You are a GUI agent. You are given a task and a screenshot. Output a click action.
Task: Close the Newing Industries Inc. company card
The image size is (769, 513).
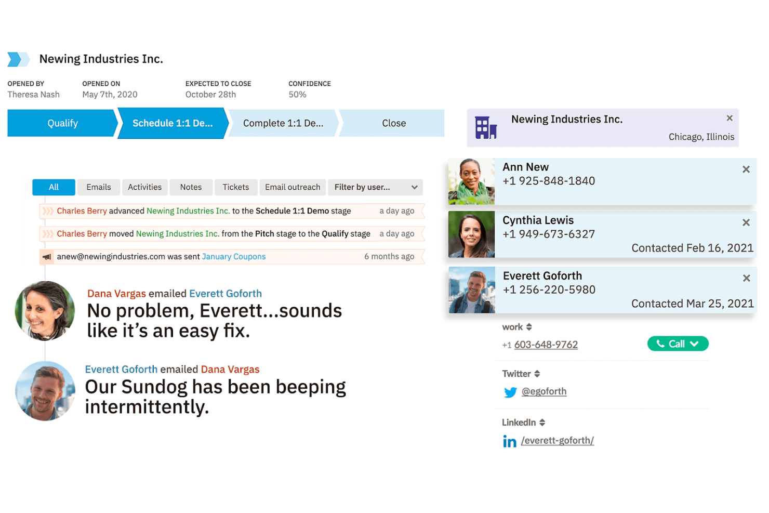730,118
